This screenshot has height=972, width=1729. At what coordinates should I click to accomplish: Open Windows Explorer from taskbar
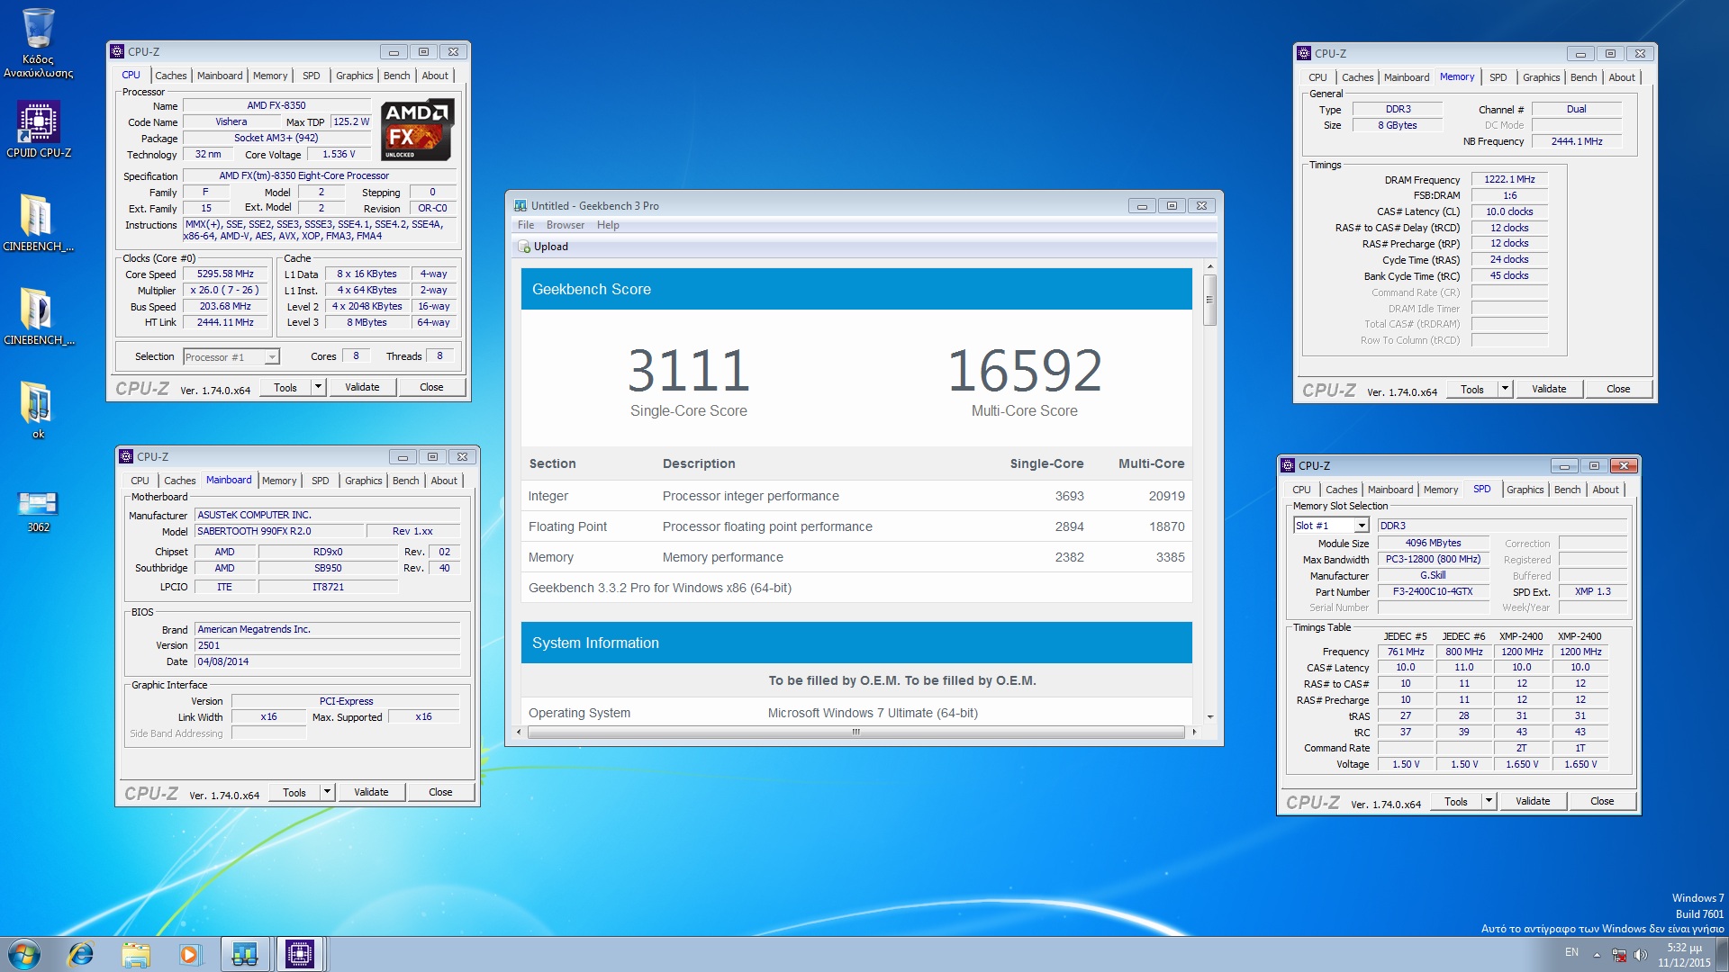[x=136, y=954]
